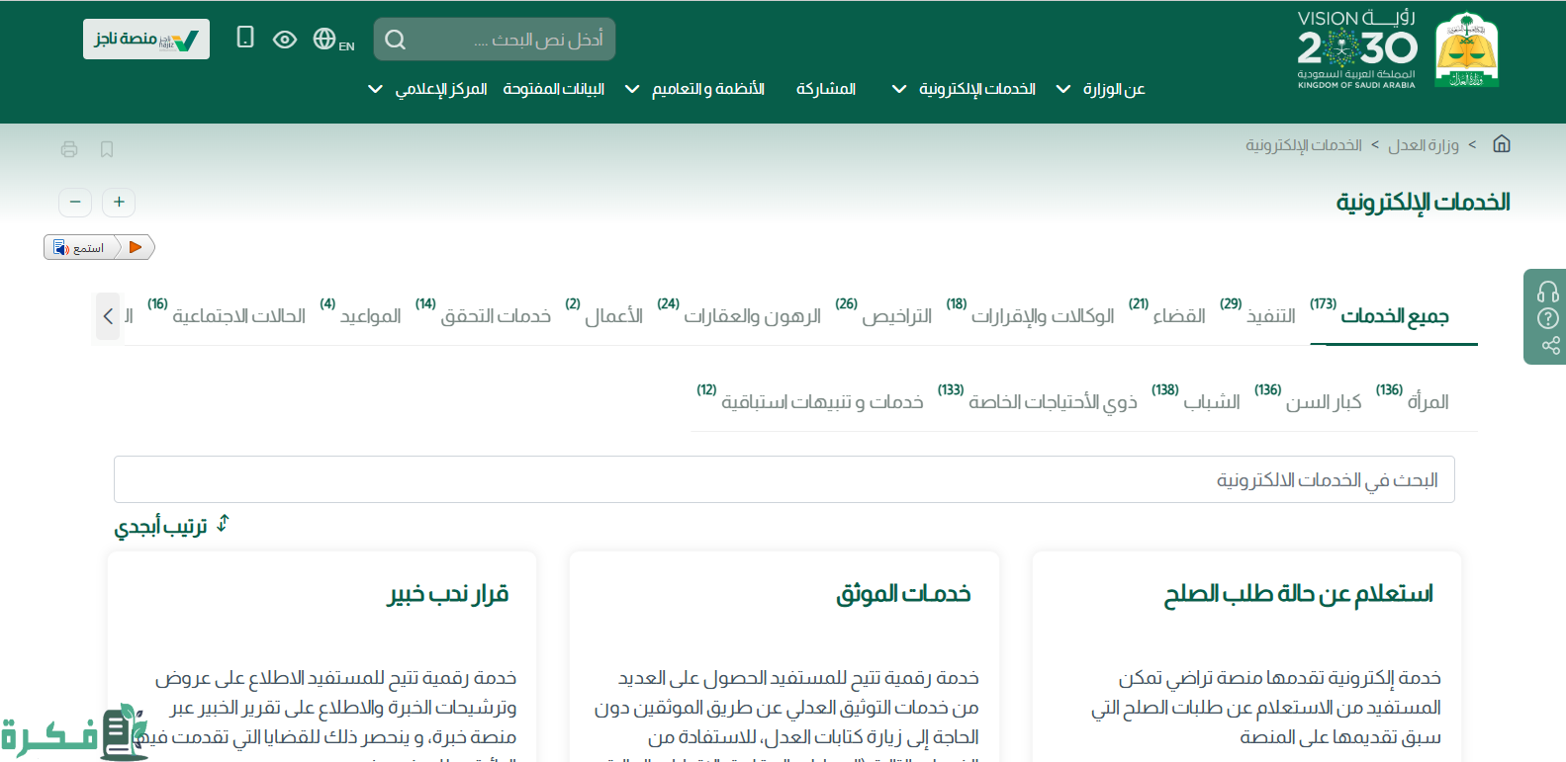Image resolution: width=1566 pixels, height=762 pixels.
Task: Open the headset support icon in sidebar
Action: (1547, 292)
